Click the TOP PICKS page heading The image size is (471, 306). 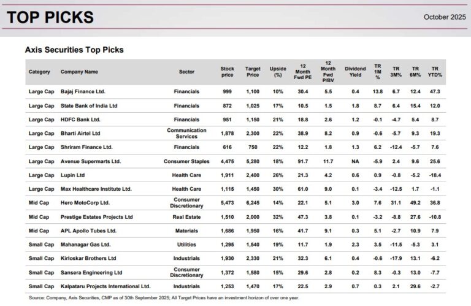(50, 17)
